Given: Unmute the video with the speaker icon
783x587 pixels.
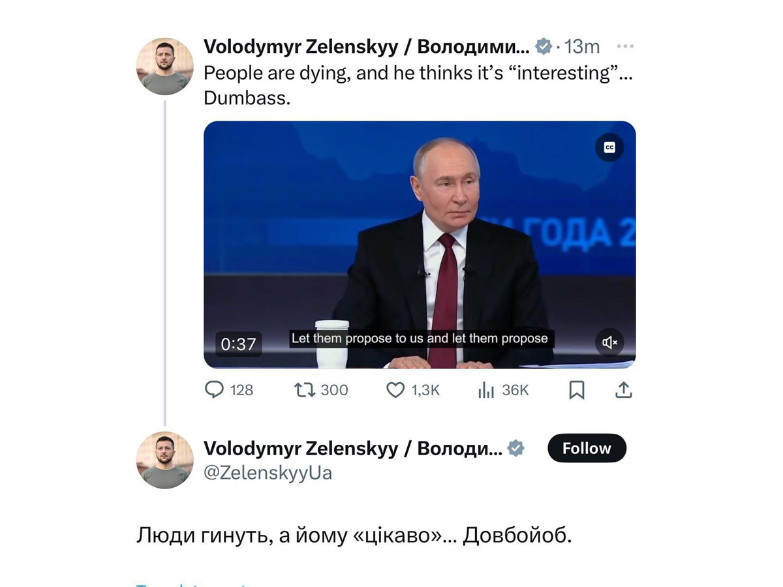Looking at the screenshot, I should click(610, 342).
